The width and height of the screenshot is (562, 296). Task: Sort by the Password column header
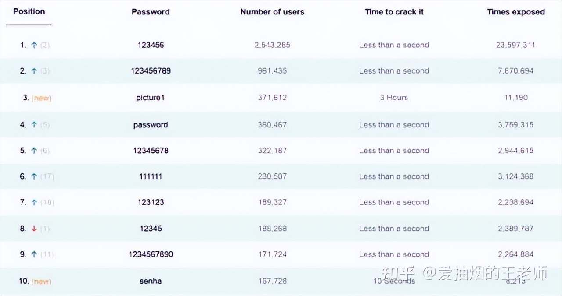tap(151, 12)
